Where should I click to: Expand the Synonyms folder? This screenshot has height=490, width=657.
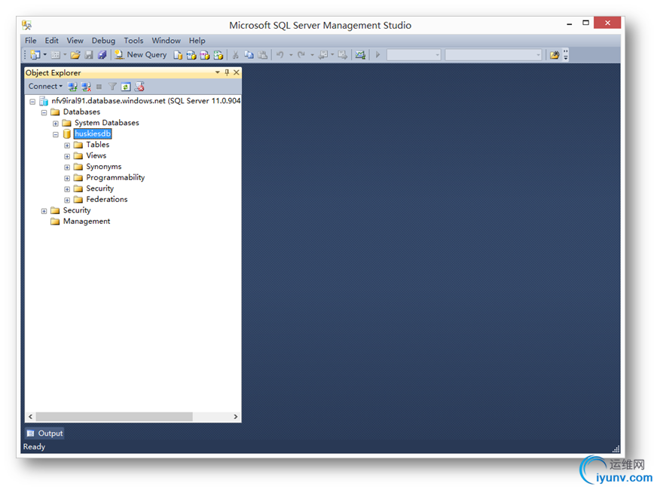pos(67,167)
